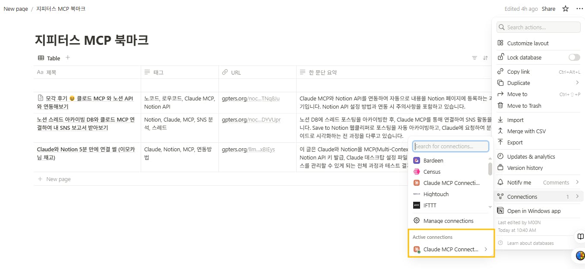The image size is (585, 269).
Task: Choose Move to from the menu
Action: pyautogui.click(x=538, y=94)
